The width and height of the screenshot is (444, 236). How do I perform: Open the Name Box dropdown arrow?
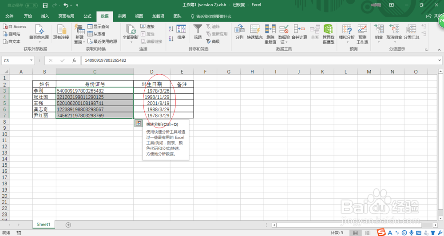[x=31, y=60]
